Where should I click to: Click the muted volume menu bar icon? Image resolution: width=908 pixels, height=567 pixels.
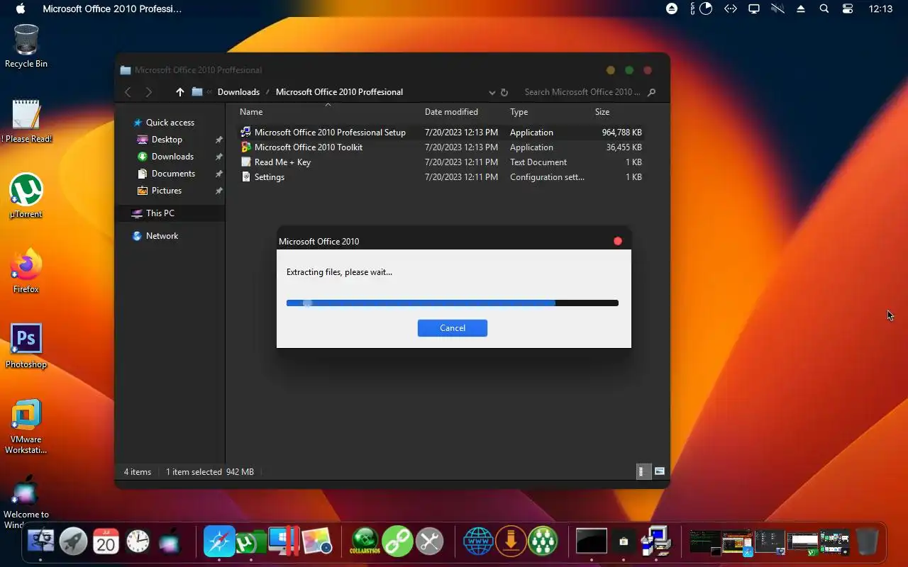pos(777,9)
